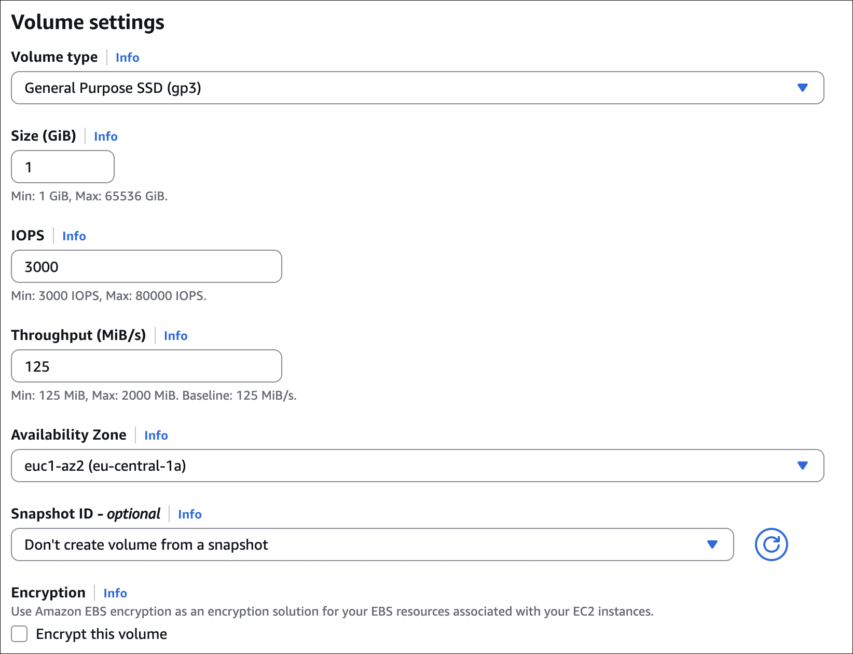Enable the Encrypt this volume checkbox
Image resolution: width=853 pixels, height=654 pixels.
click(x=20, y=634)
